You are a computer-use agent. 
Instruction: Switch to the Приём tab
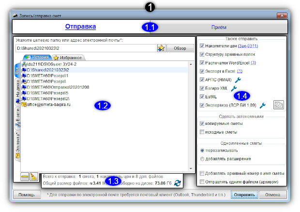[219, 27]
